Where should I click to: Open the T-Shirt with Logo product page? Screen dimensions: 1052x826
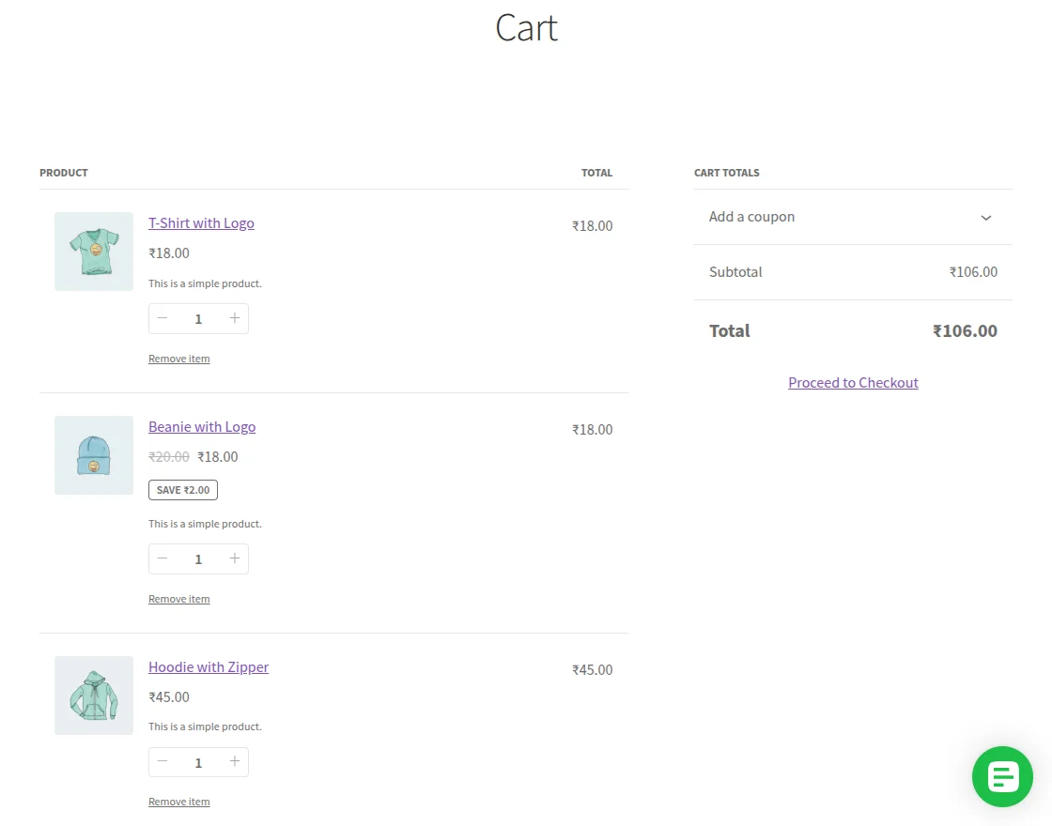pos(201,222)
